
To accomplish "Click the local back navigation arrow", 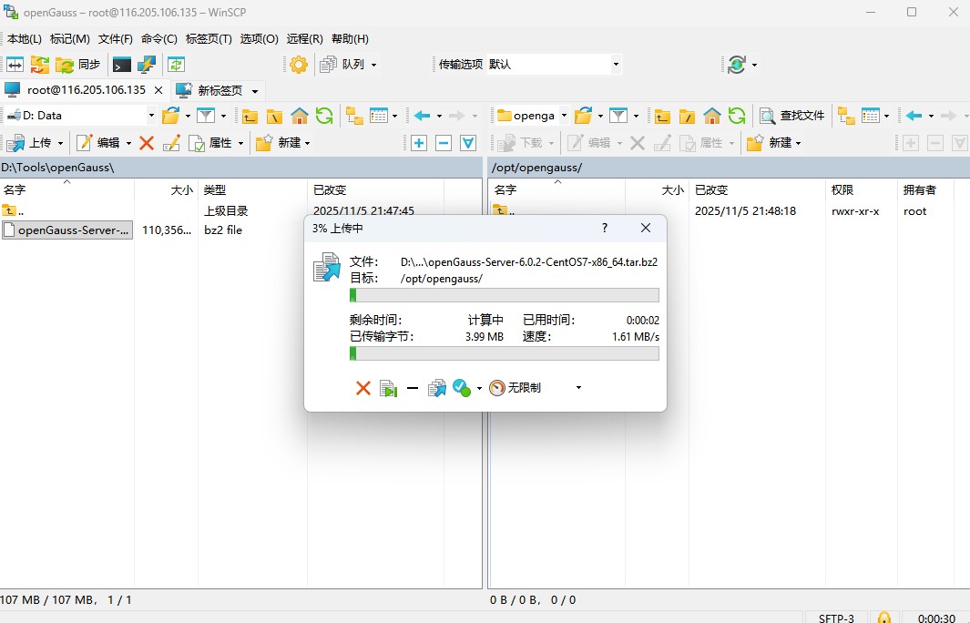I will [422, 116].
